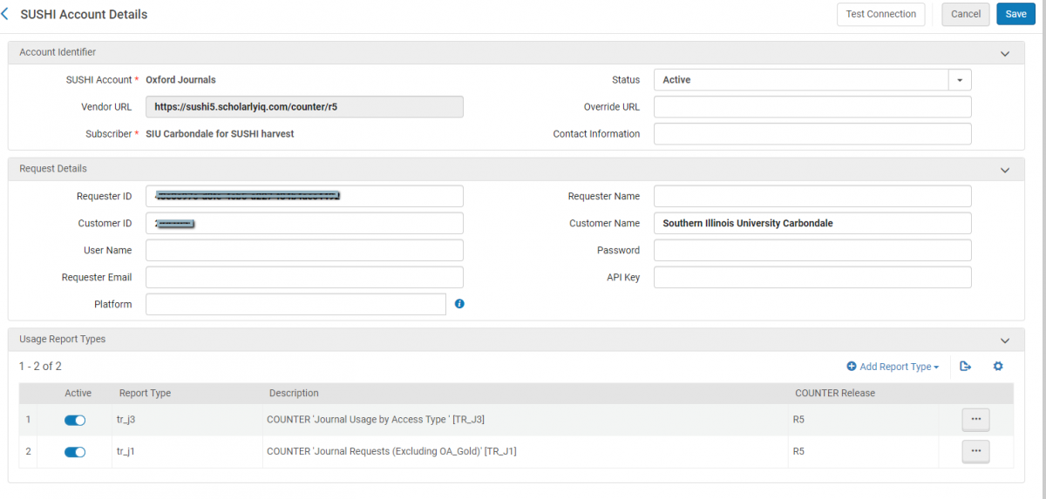Image resolution: width=1046 pixels, height=499 pixels.
Task: Click the Test Connection button
Action: 880,14
